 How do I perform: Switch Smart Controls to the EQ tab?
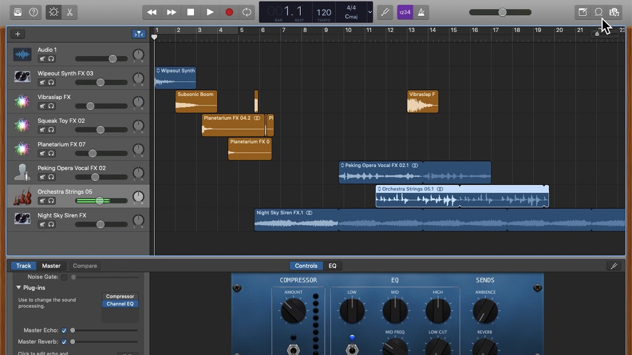tap(333, 266)
